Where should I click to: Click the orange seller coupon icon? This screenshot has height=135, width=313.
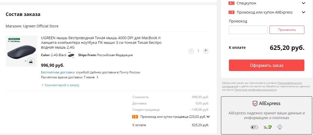tap(135, 117)
